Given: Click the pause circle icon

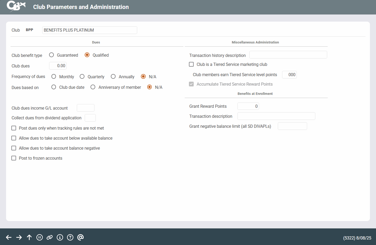Looking at the screenshot, I should [40, 237].
